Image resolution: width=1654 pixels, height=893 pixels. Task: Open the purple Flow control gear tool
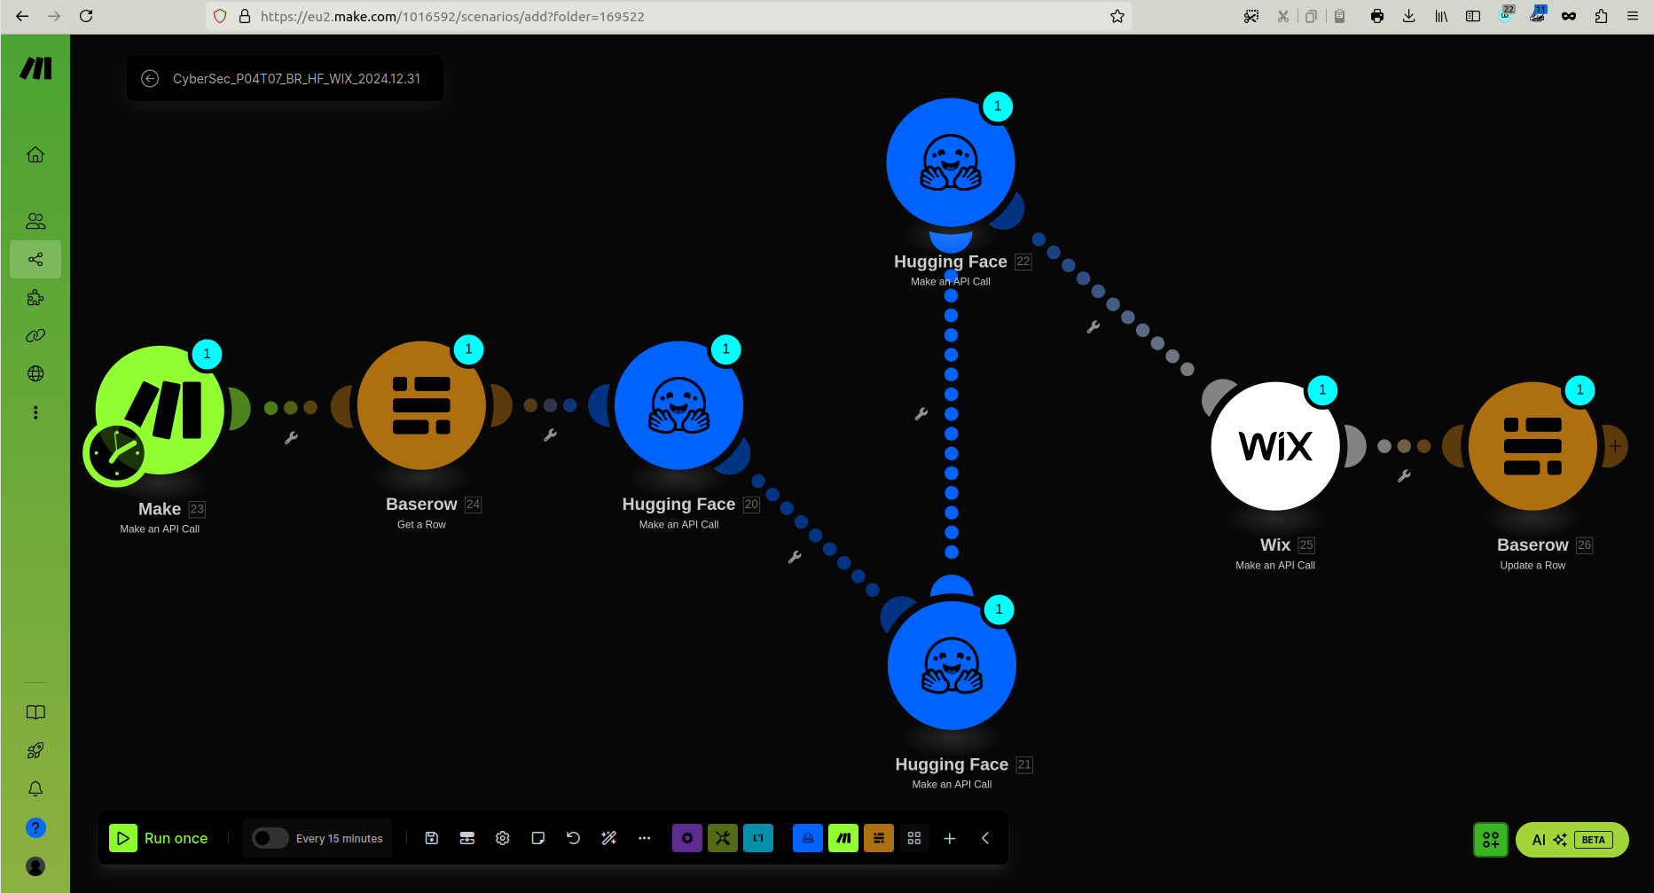pos(687,838)
